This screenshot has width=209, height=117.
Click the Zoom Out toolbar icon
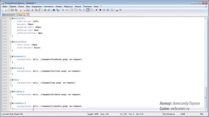[x=66, y=10]
